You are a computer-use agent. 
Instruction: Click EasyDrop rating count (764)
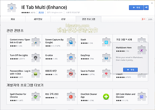pyautogui.click(x=92, y=59)
